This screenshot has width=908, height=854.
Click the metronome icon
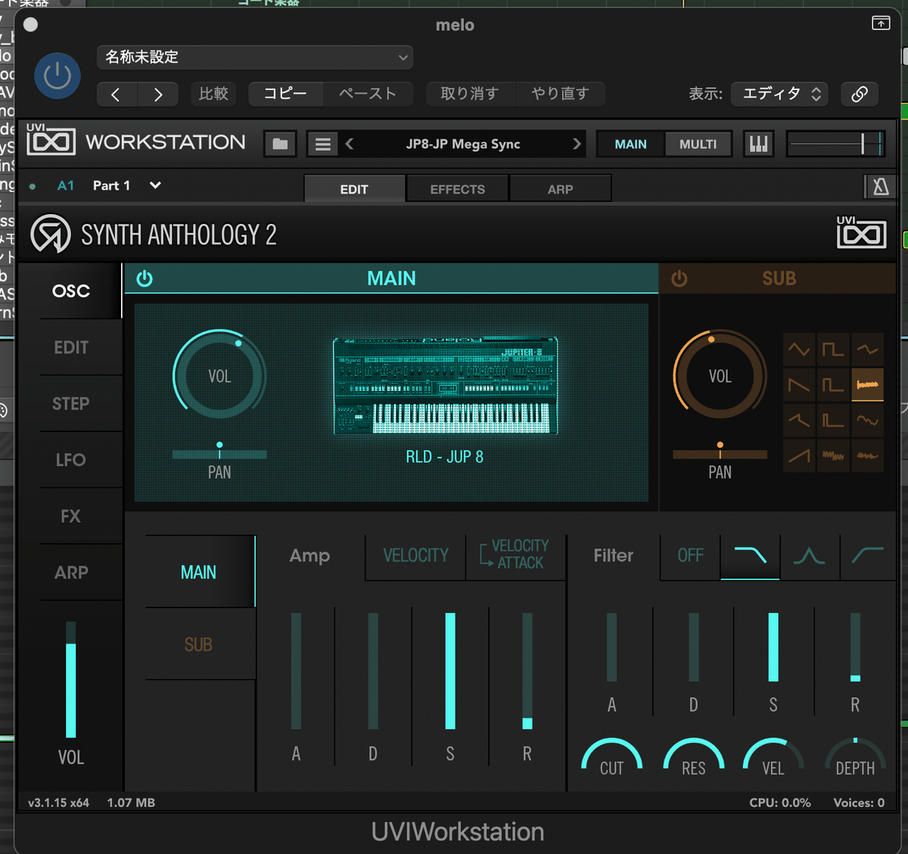(880, 186)
